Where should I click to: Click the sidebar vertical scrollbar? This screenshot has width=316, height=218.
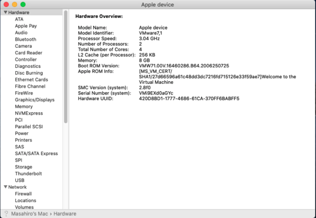[66, 67]
